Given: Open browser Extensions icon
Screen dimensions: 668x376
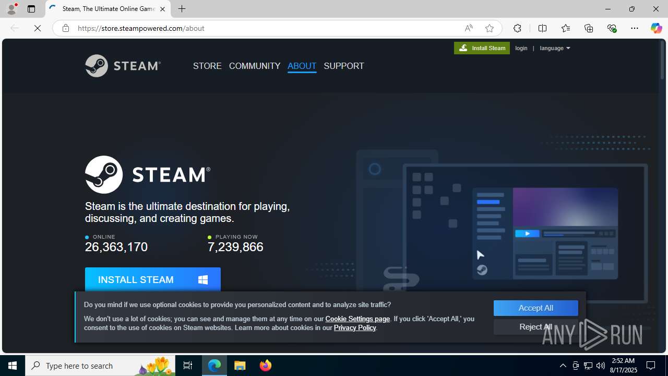Looking at the screenshot, I should 517,28.
